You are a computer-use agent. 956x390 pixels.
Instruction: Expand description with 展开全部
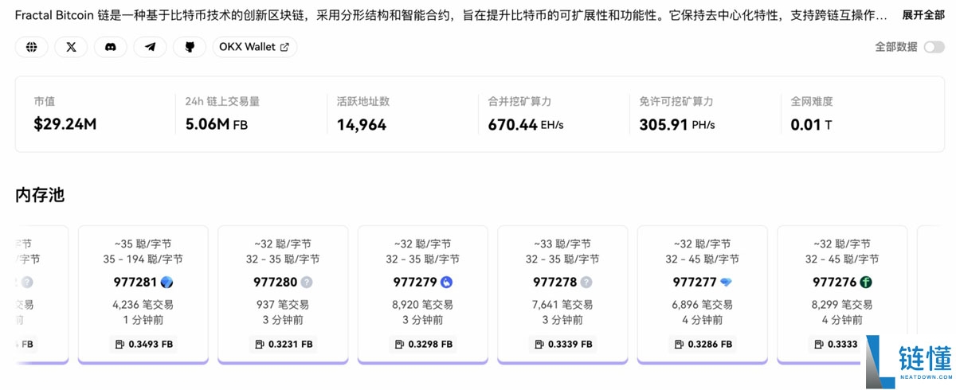pyautogui.click(x=923, y=15)
